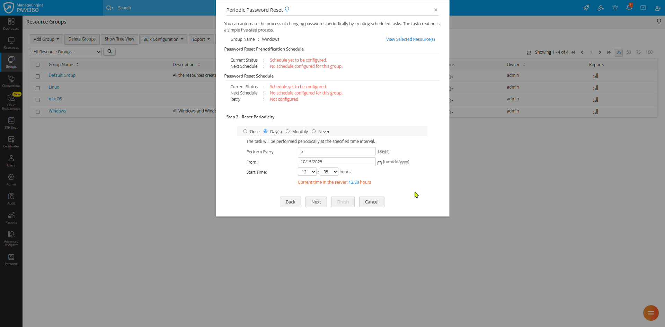This screenshot has width=665, height=327.
Task: Expand the Bulk Configuration dropdown
Action: (x=163, y=39)
